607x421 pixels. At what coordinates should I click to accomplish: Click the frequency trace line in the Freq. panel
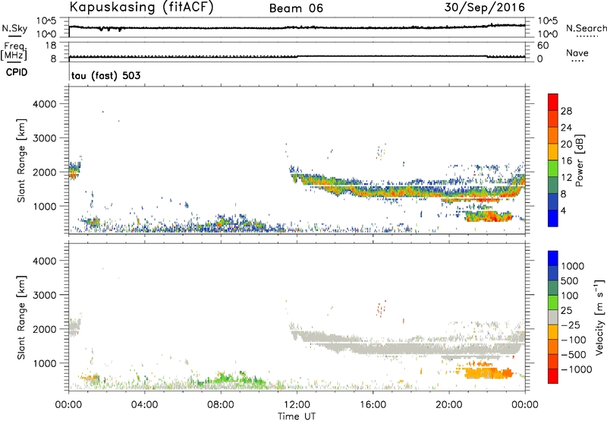coord(297,56)
